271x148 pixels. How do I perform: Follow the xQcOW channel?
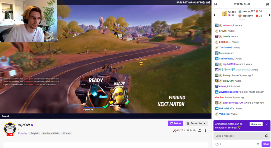click(175, 123)
